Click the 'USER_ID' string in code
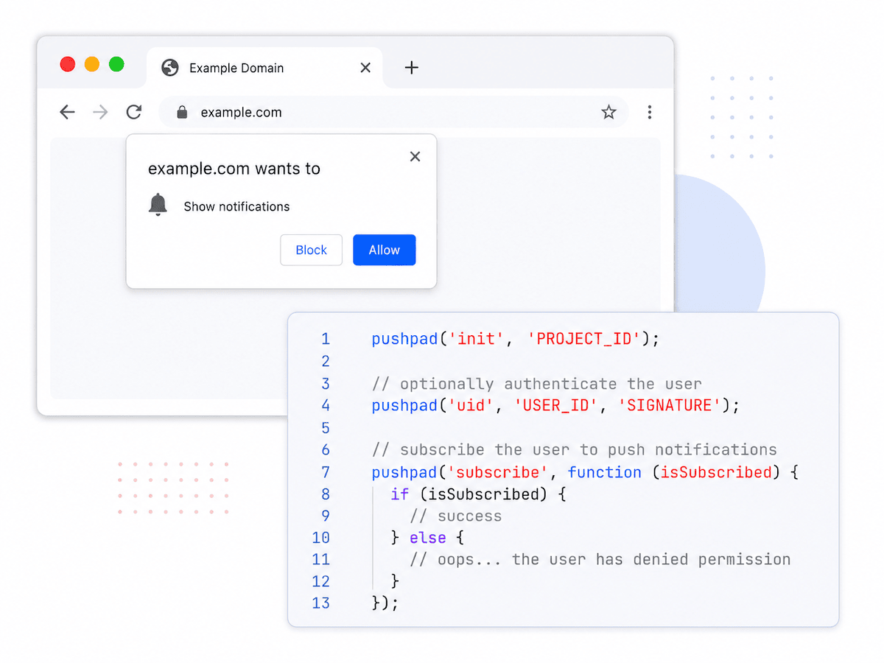Image resolution: width=884 pixels, height=663 pixels. [555, 405]
